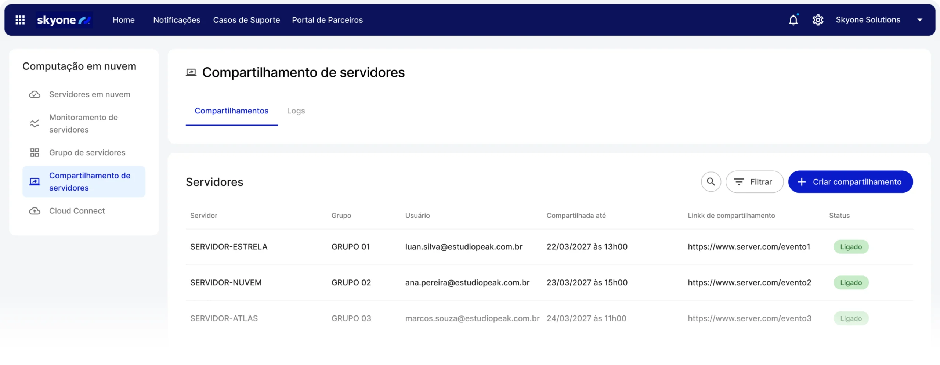Screen dimensions: 940x365
Task: Click the Skyone logo
Action: 64,20
